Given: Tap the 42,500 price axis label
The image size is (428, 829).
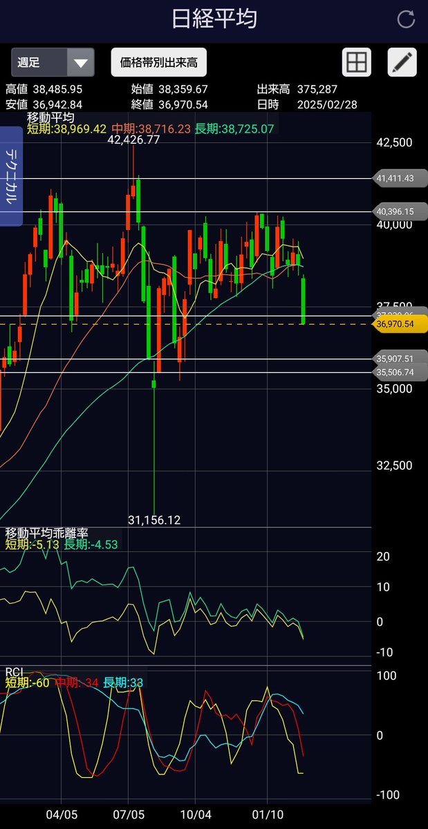Looking at the screenshot, I should pos(396,142).
